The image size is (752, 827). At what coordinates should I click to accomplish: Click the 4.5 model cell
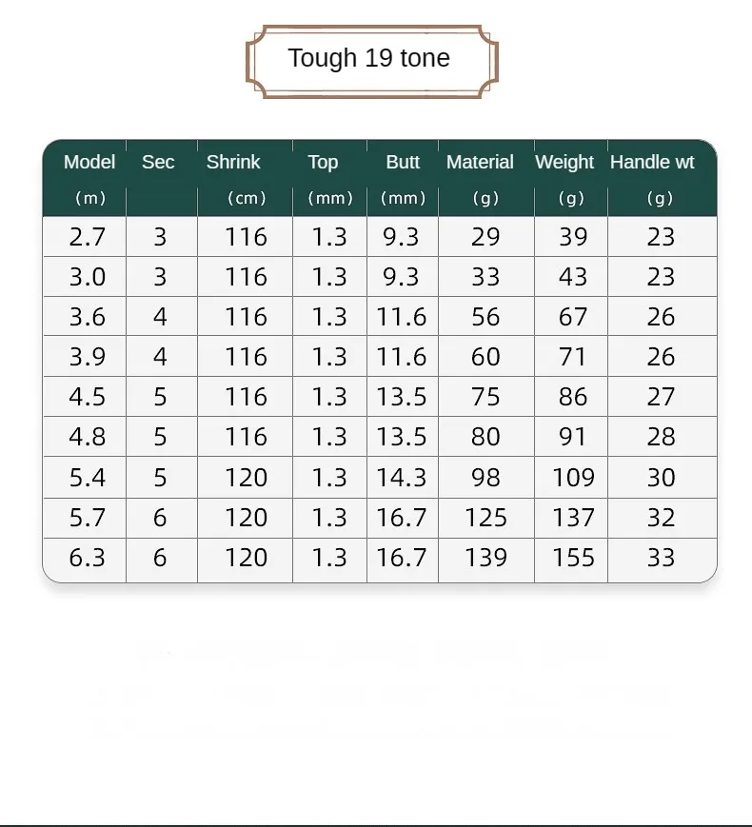pos(87,397)
